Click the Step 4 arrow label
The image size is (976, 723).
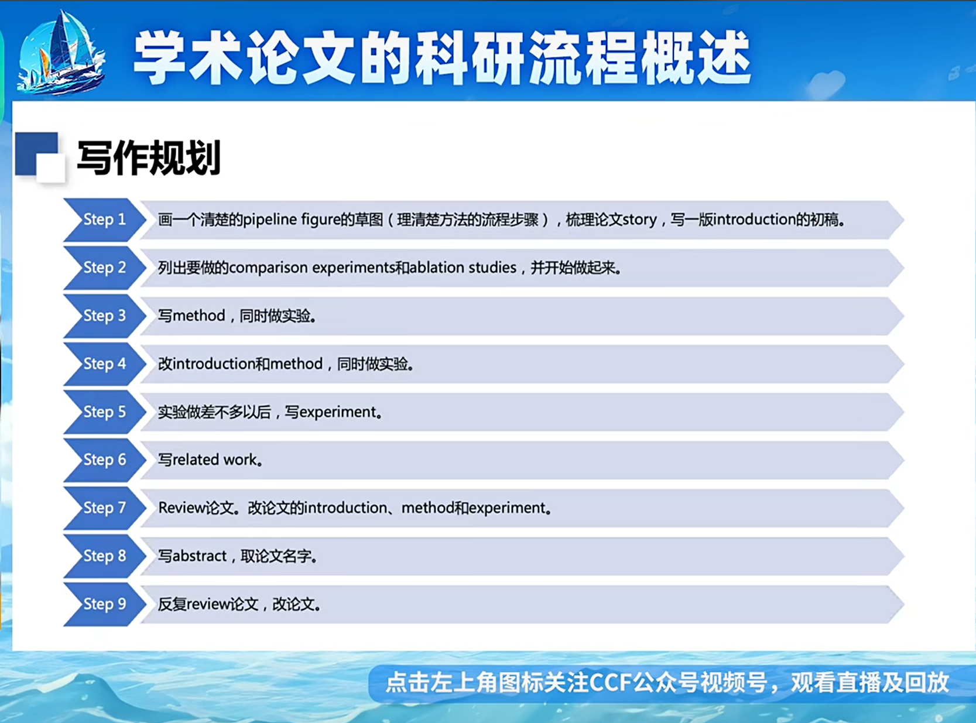(104, 364)
